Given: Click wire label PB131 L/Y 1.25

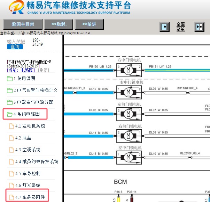Looking at the screenshot, I should click(160, 66).
